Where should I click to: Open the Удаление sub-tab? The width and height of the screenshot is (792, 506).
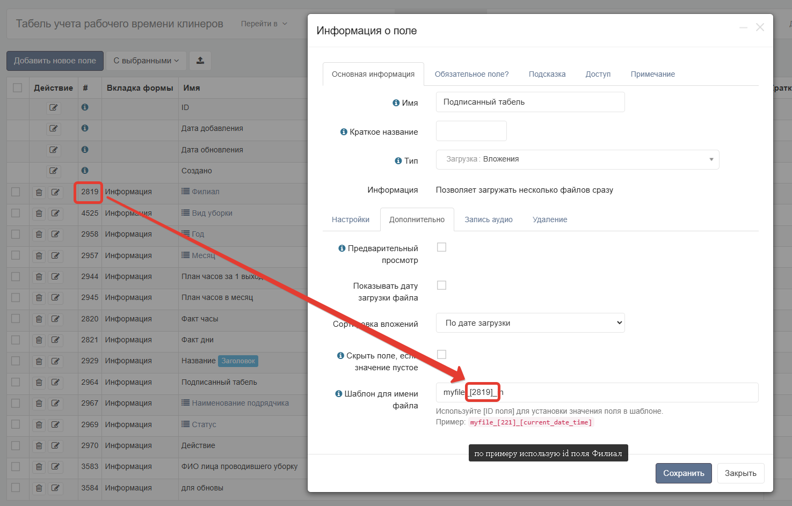tap(550, 219)
